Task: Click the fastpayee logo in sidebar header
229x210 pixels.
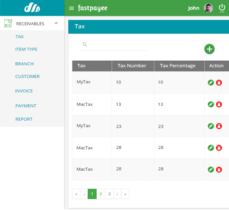Action: (x=32, y=7)
